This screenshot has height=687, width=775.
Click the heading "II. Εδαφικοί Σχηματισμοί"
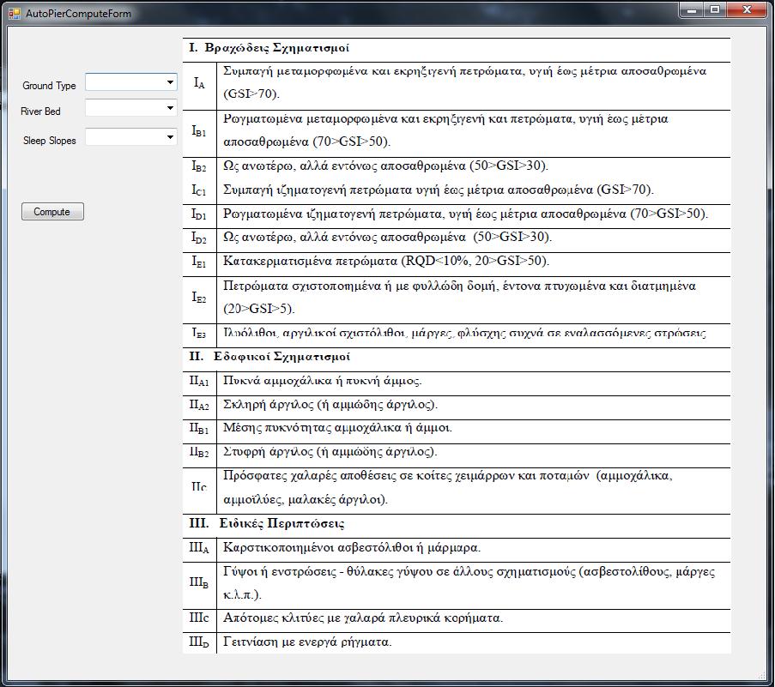269,357
